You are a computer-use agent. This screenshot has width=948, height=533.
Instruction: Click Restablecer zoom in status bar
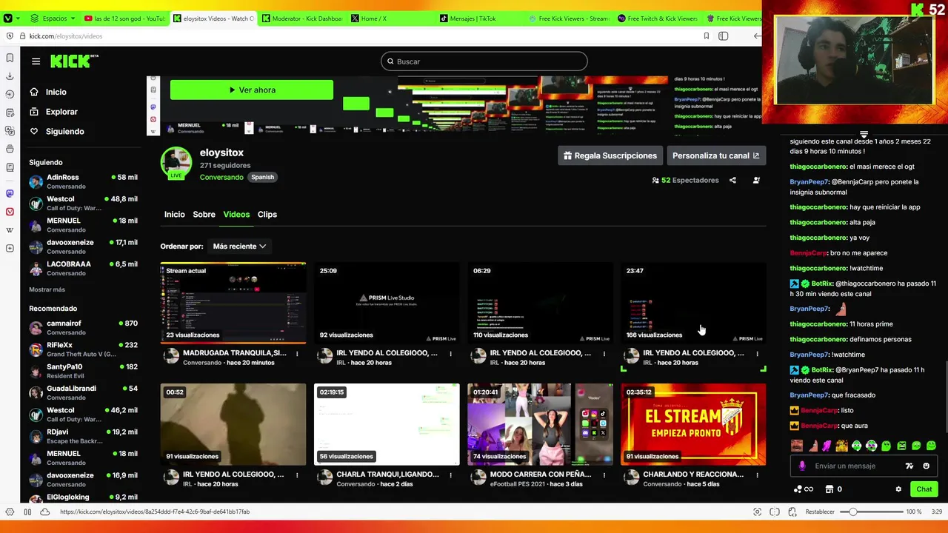click(820, 512)
